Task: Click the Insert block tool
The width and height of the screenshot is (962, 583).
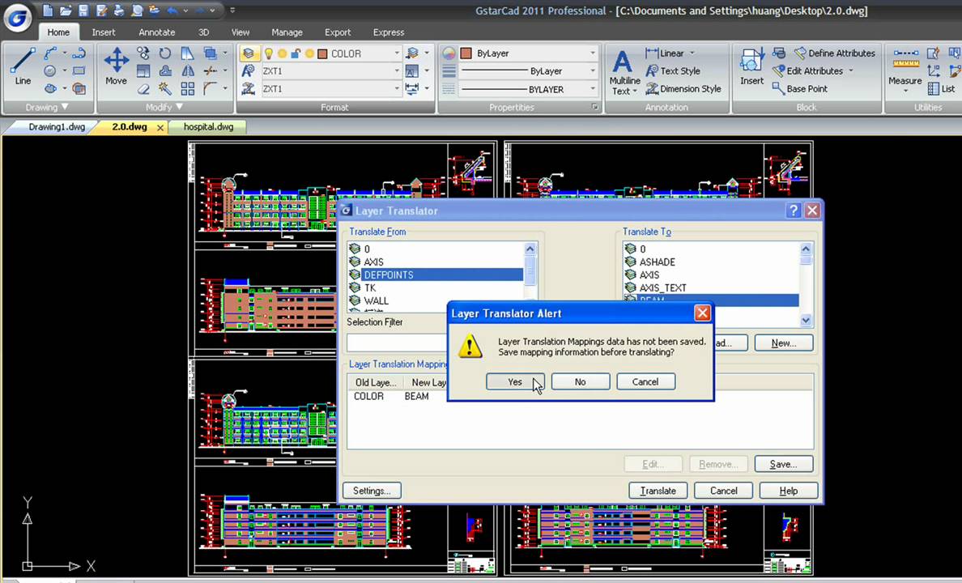Action: [751, 66]
